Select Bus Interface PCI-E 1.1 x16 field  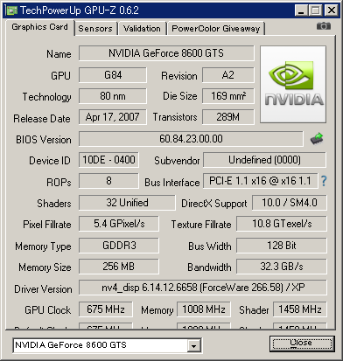click(260, 181)
